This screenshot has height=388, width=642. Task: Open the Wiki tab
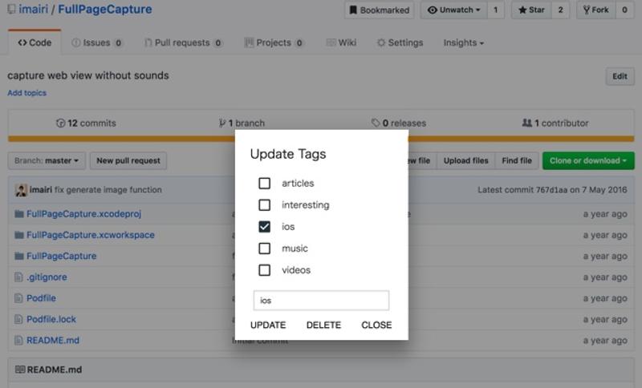tap(342, 42)
